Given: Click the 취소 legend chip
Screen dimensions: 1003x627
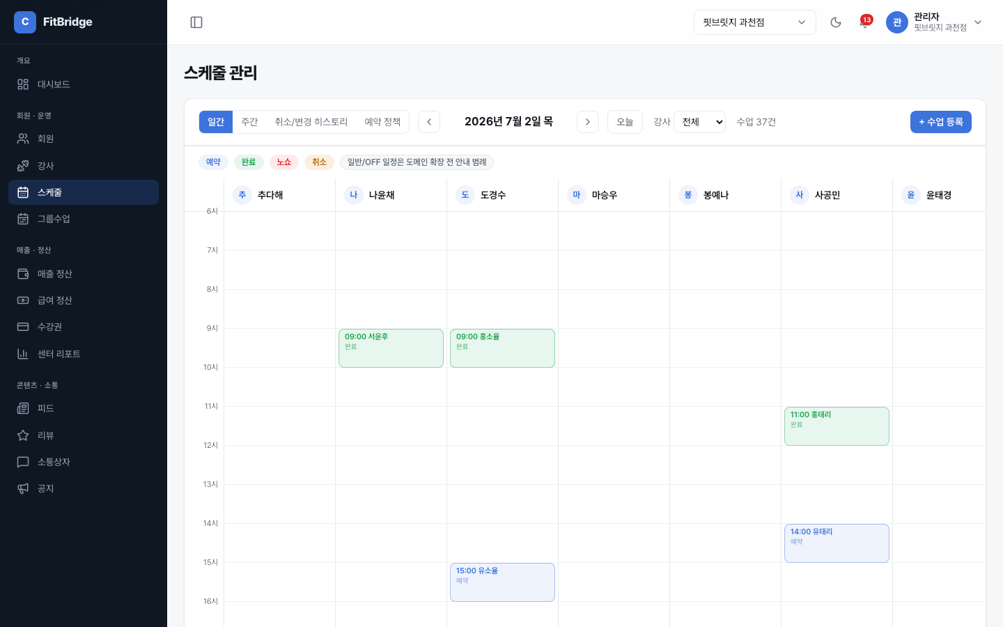Looking at the screenshot, I should coord(319,162).
